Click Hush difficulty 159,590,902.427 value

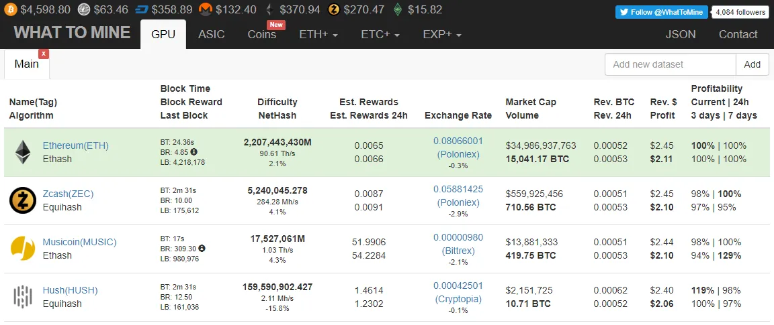click(277, 287)
